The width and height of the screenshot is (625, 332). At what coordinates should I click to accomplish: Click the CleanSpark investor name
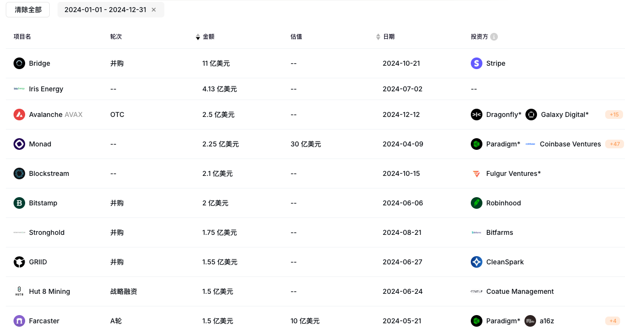(505, 262)
